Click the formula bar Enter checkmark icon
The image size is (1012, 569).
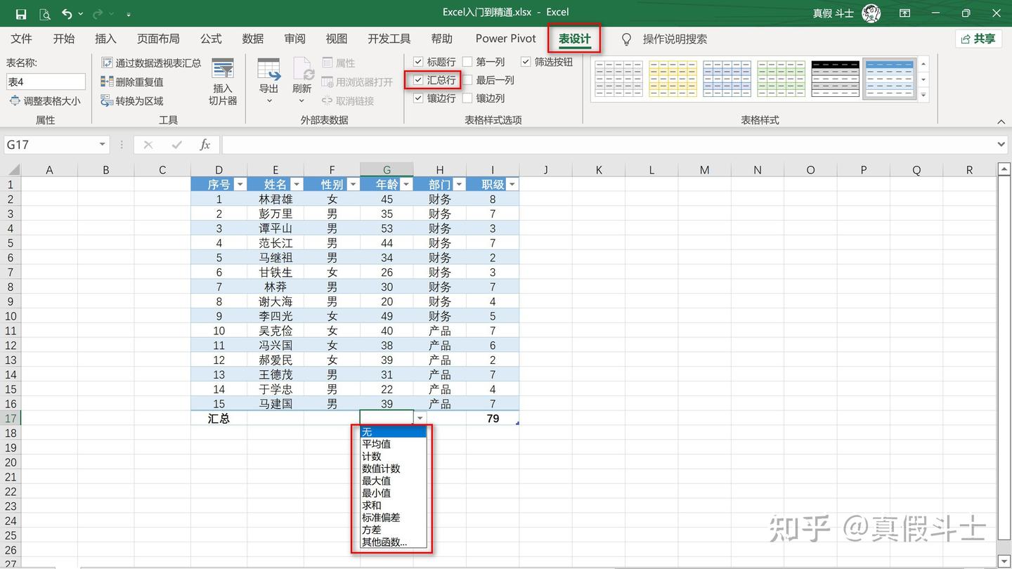(176, 145)
